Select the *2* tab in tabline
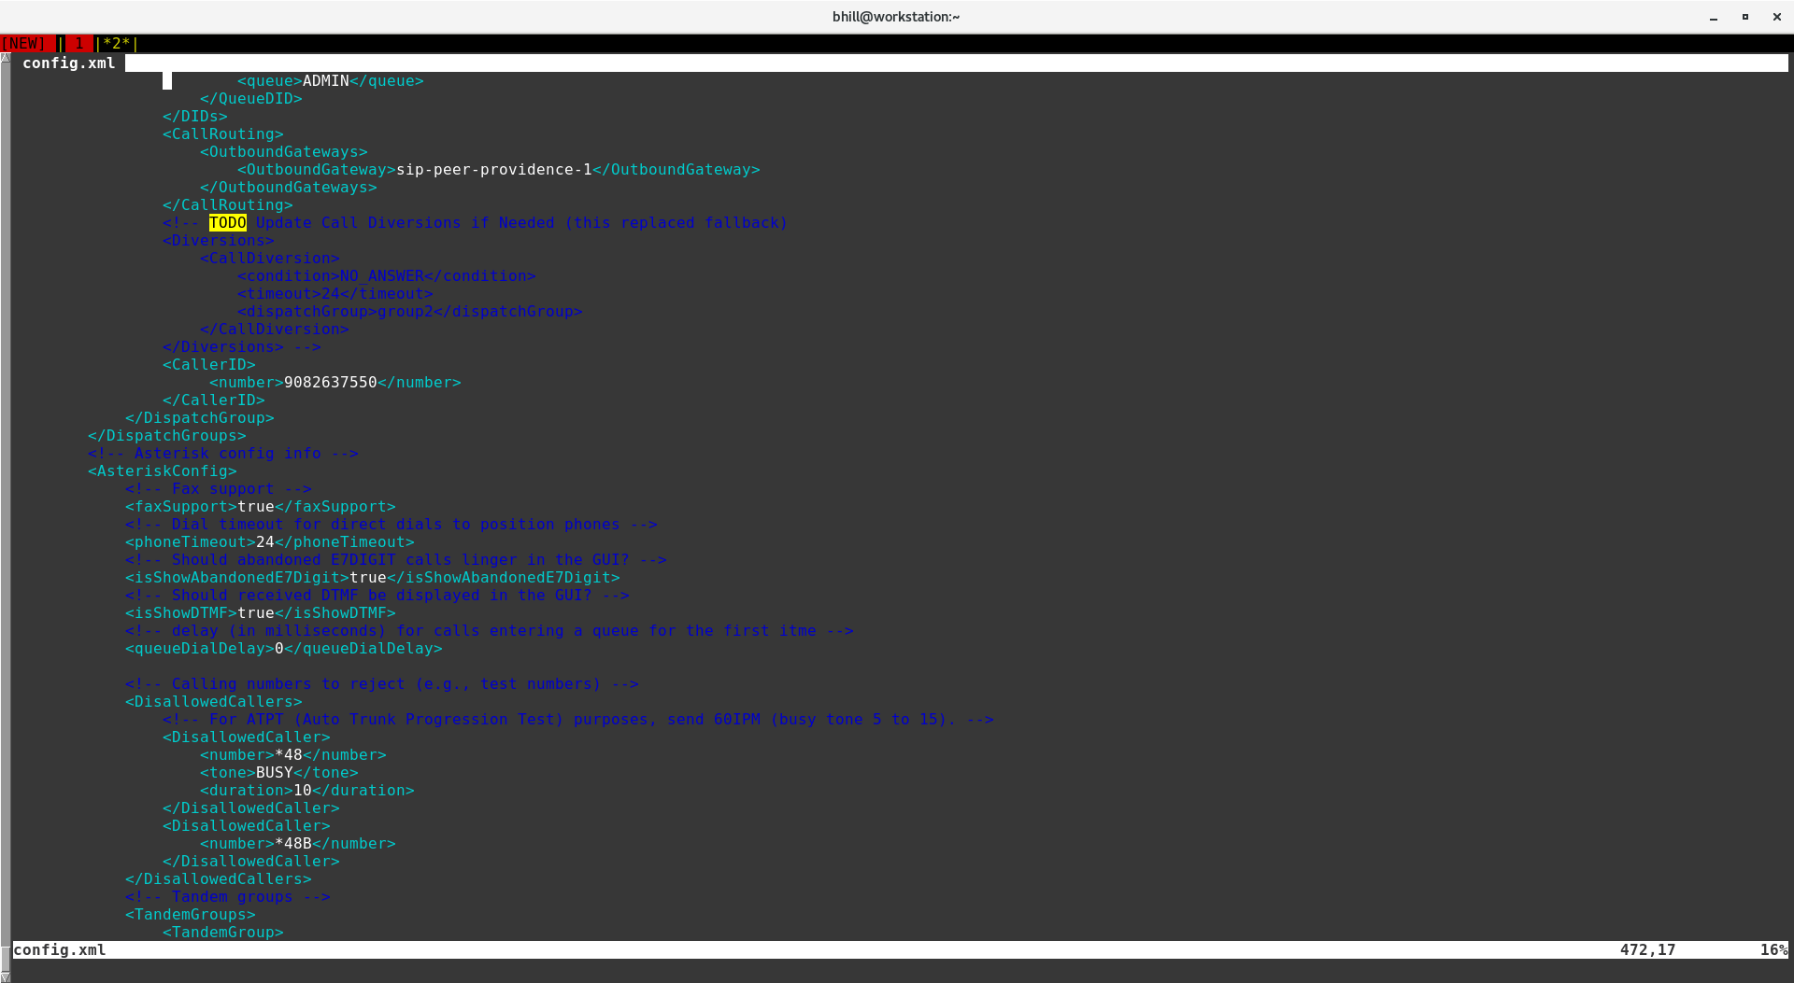This screenshot has width=1794, height=983. point(117,43)
